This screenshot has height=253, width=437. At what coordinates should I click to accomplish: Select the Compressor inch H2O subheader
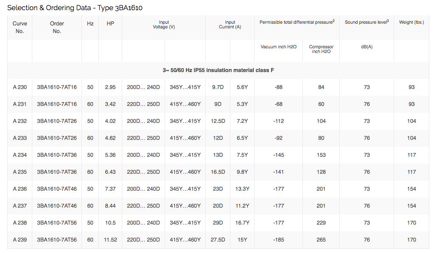(x=321, y=49)
